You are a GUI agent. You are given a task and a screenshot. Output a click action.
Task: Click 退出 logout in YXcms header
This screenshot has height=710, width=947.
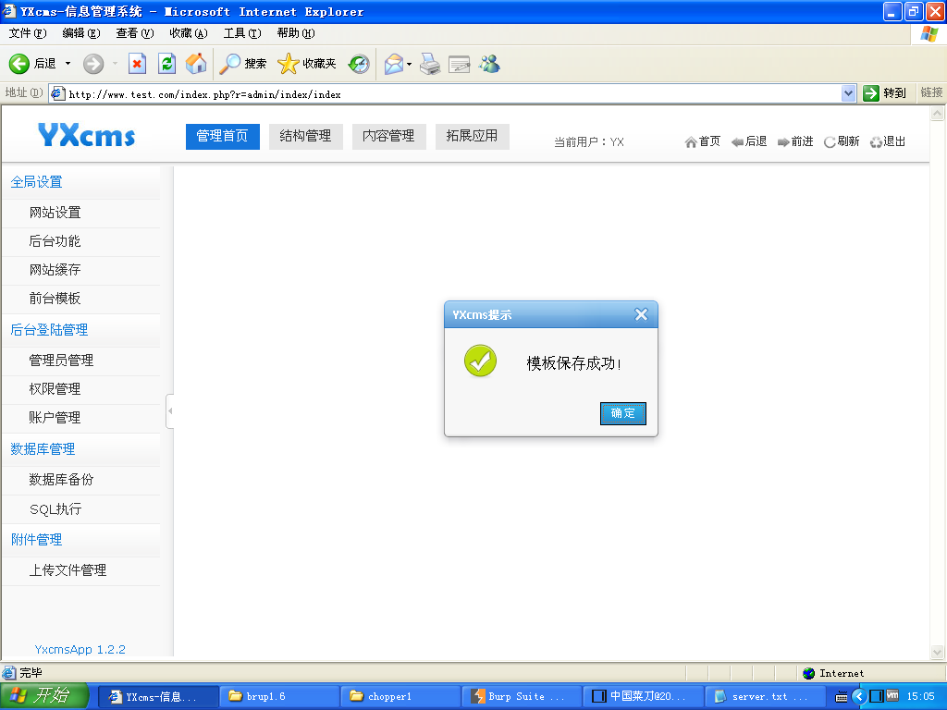[x=888, y=141]
